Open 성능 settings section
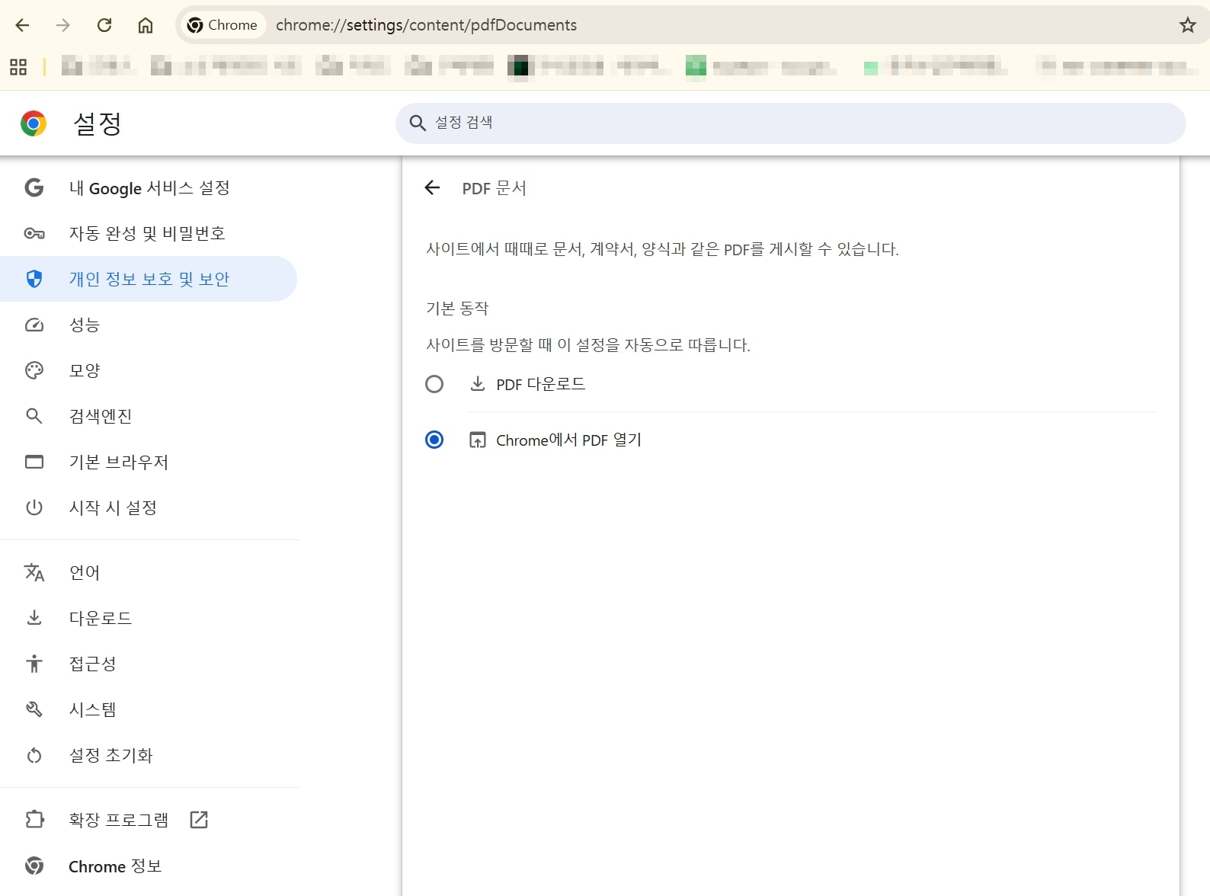 (149, 325)
